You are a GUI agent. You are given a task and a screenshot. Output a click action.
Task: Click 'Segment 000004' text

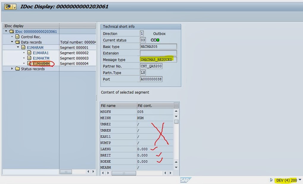pyautogui.click(x=74, y=64)
